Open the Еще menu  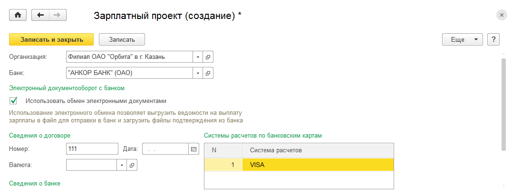pyautogui.click(x=463, y=39)
